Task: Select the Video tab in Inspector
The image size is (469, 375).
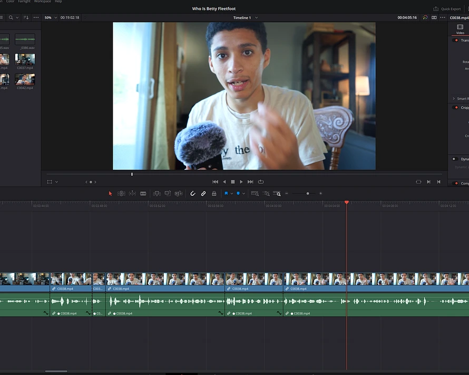Action: pos(460,29)
